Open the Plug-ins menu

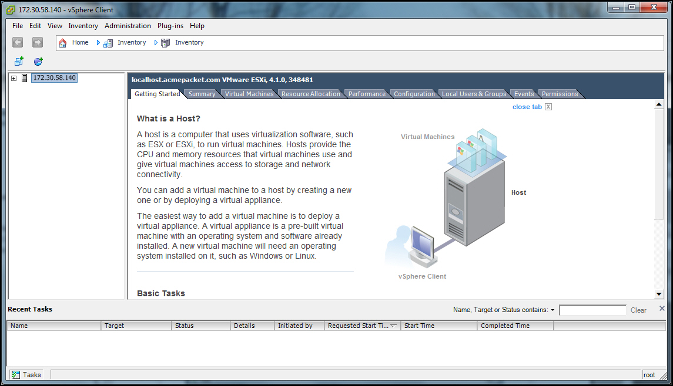click(170, 26)
